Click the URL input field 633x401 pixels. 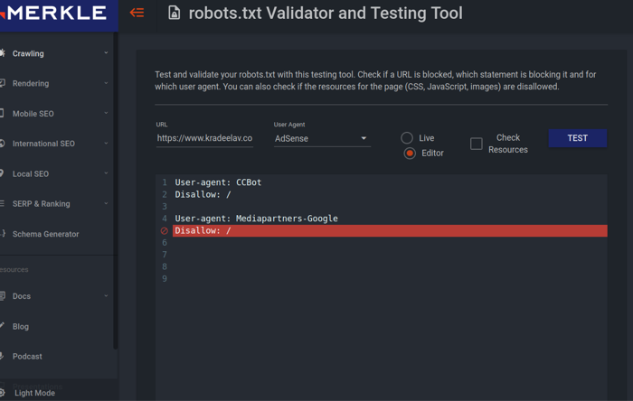coord(204,138)
